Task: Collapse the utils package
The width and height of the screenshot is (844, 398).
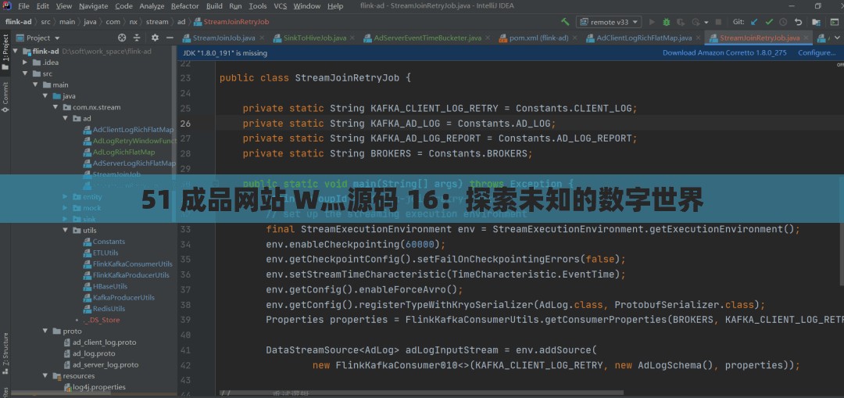Action: [x=65, y=231]
